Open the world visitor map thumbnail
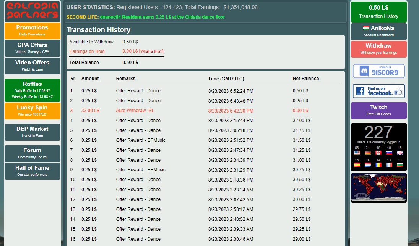419x246 pixels. 378,188
